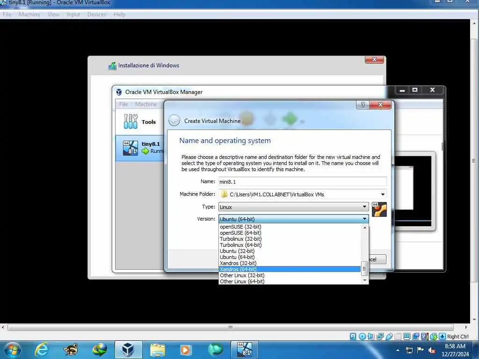
Task: Click the version list scrollbar thumb
Action: (x=364, y=269)
